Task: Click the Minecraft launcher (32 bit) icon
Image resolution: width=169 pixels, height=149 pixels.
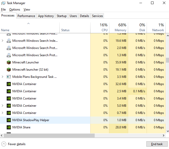Action: click(9, 70)
